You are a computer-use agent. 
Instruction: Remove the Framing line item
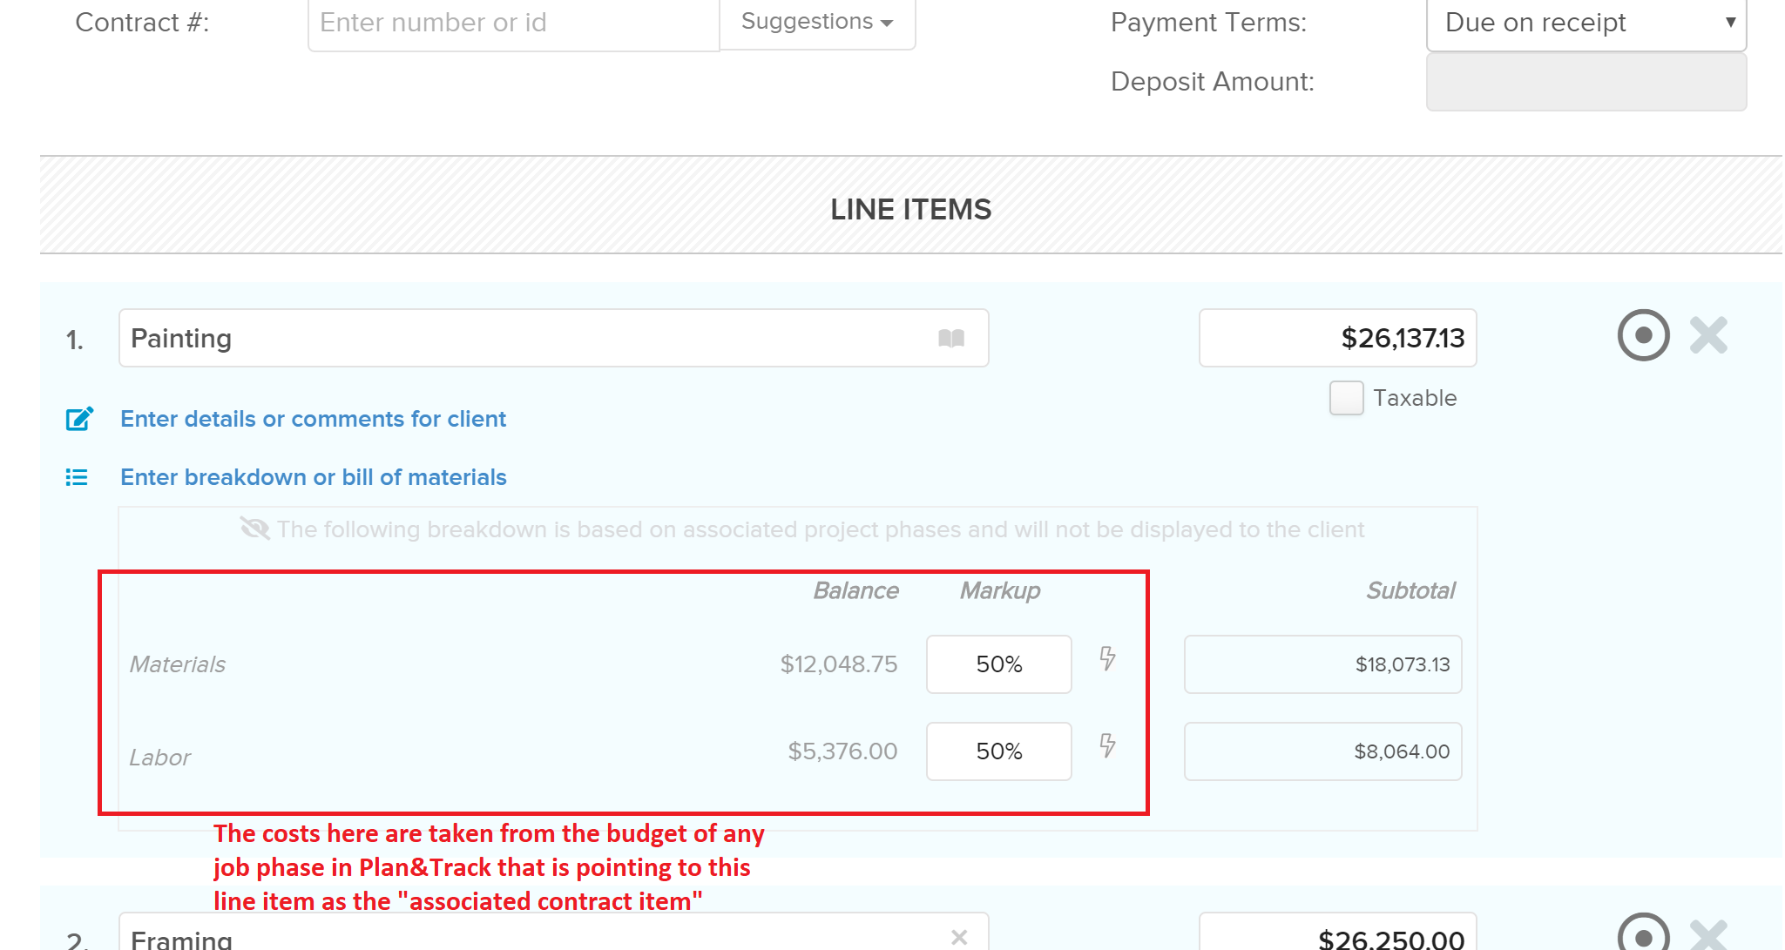tap(1708, 935)
